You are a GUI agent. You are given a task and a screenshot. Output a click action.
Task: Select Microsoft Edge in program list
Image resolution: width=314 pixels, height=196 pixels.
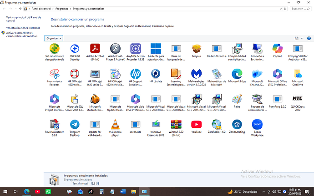237,75
